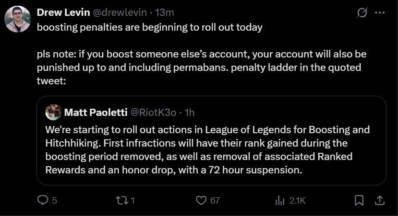Click the main tweet text about boosting penalties
Viewport: 398px width, 216px height.
150,27
